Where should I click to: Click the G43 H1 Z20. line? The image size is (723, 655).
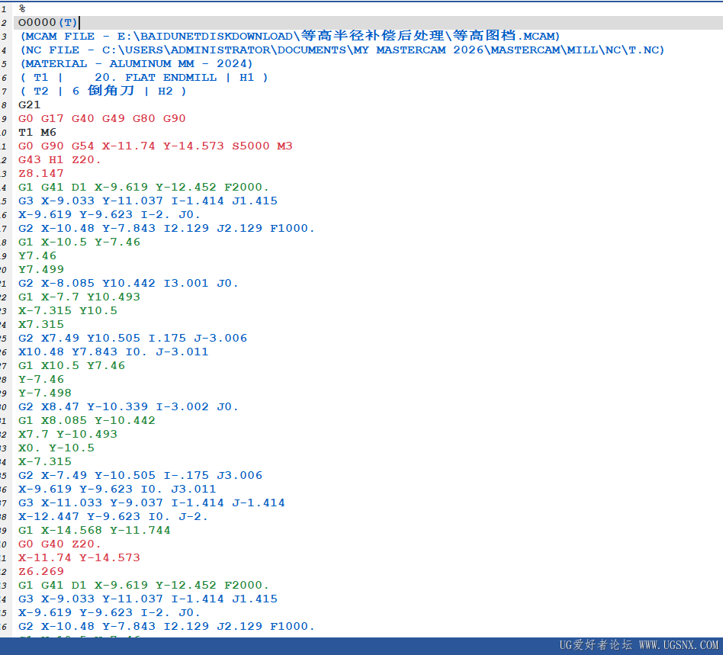click(59, 160)
